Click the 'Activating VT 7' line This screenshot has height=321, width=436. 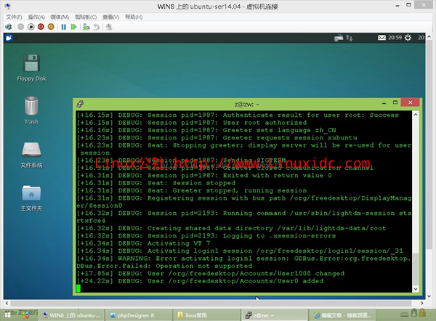[143, 243]
